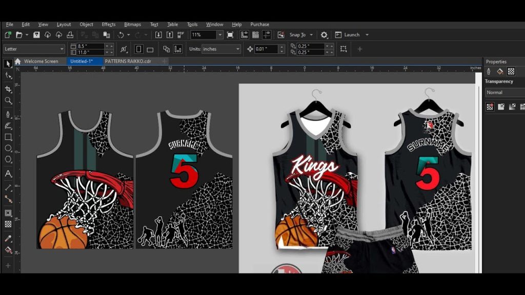
Task: Click the toolbox customize plus button
Action: (x=8, y=266)
